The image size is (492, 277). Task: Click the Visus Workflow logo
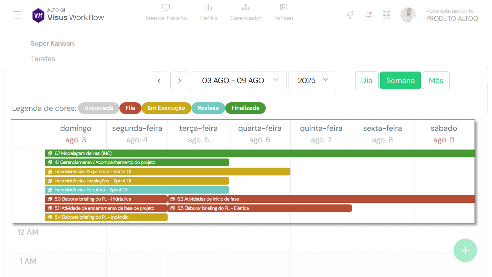(x=68, y=15)
